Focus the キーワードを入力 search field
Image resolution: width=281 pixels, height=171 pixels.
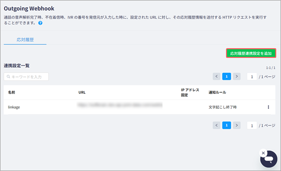coord(26,77)
